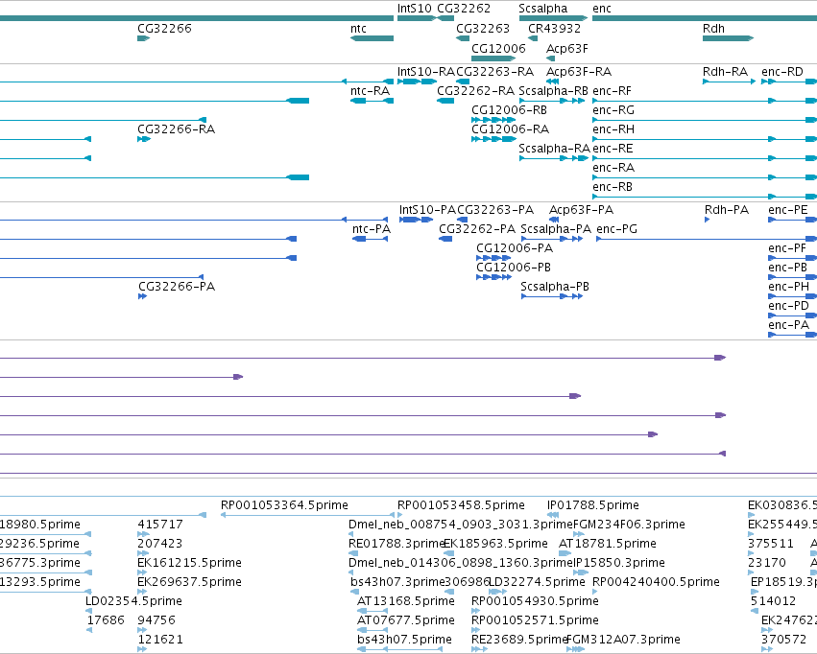Select the Scsalpha-RB transcript label
Viewport: 817px width, 654px height.
(553, 91)
